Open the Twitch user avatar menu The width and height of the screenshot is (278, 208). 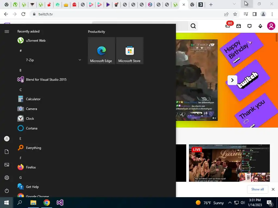click(x=271, y=26)
